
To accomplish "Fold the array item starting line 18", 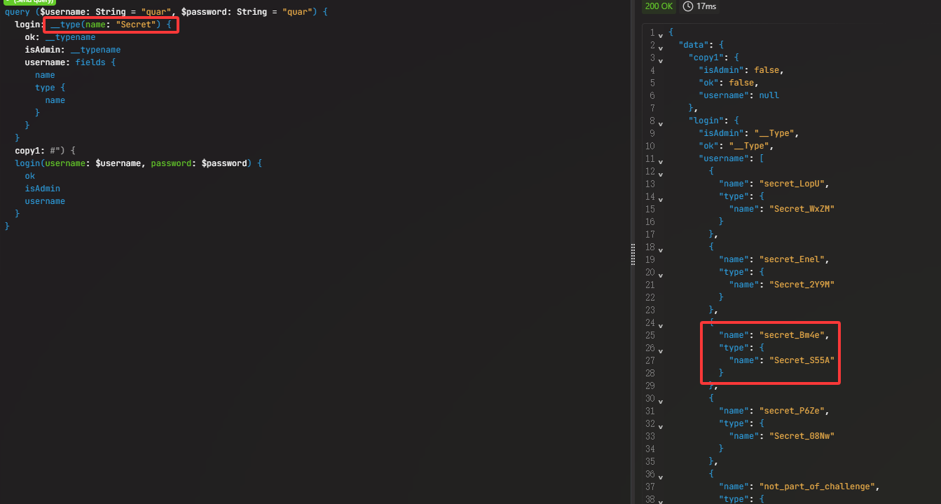I will 660,250.
